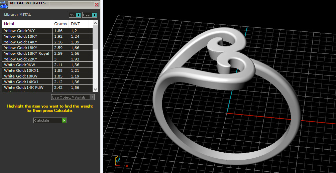Click the metal list scroll down arrow
336x173 pixels.
pos(96,90)
